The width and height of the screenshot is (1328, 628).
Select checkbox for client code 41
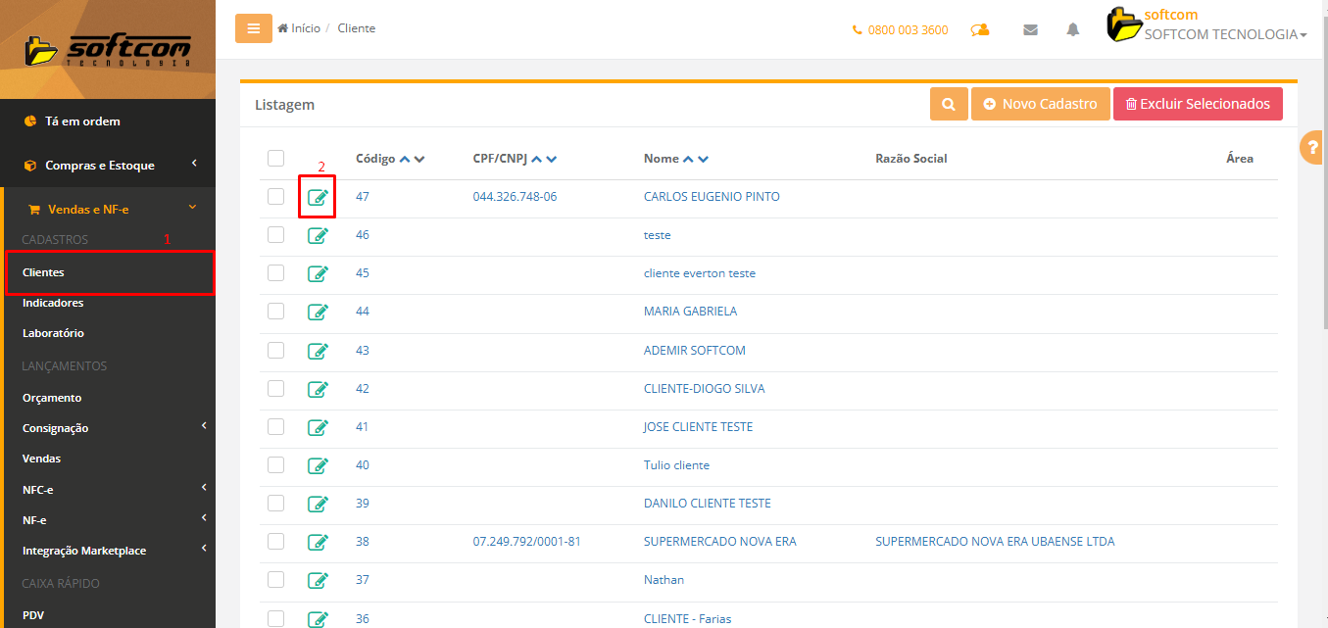pyautogui.click(x=275, y=427)
